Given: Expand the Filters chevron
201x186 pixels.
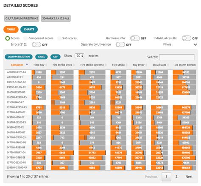Looking at the screenshot, I should (195, 44).
